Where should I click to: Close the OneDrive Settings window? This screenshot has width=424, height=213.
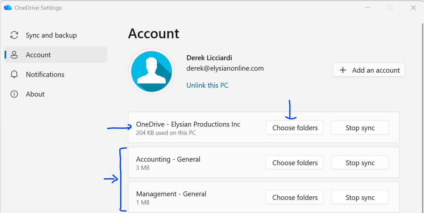tap(413, 8)
